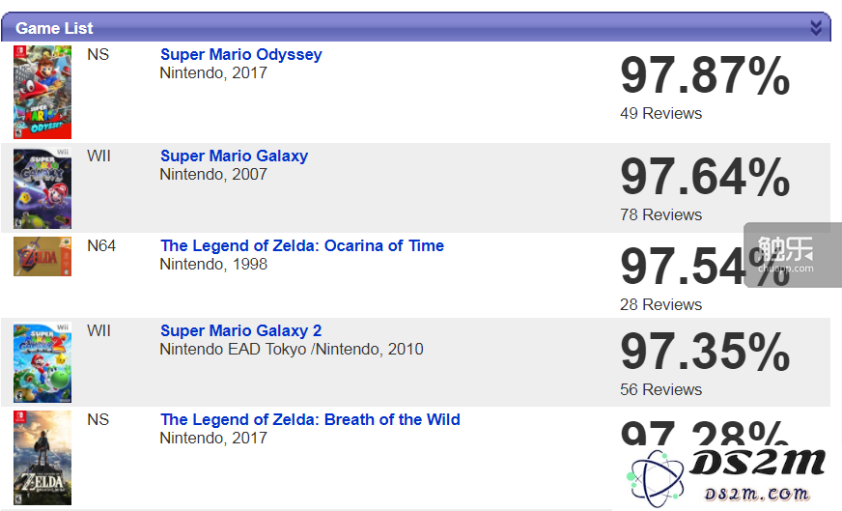Click 56 Reviews under Galaxy 2 score
Screen dimensions: 842x511
[x=661, y=389]
